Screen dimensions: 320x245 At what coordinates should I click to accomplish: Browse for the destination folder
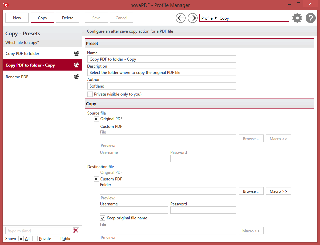(251, 191)
